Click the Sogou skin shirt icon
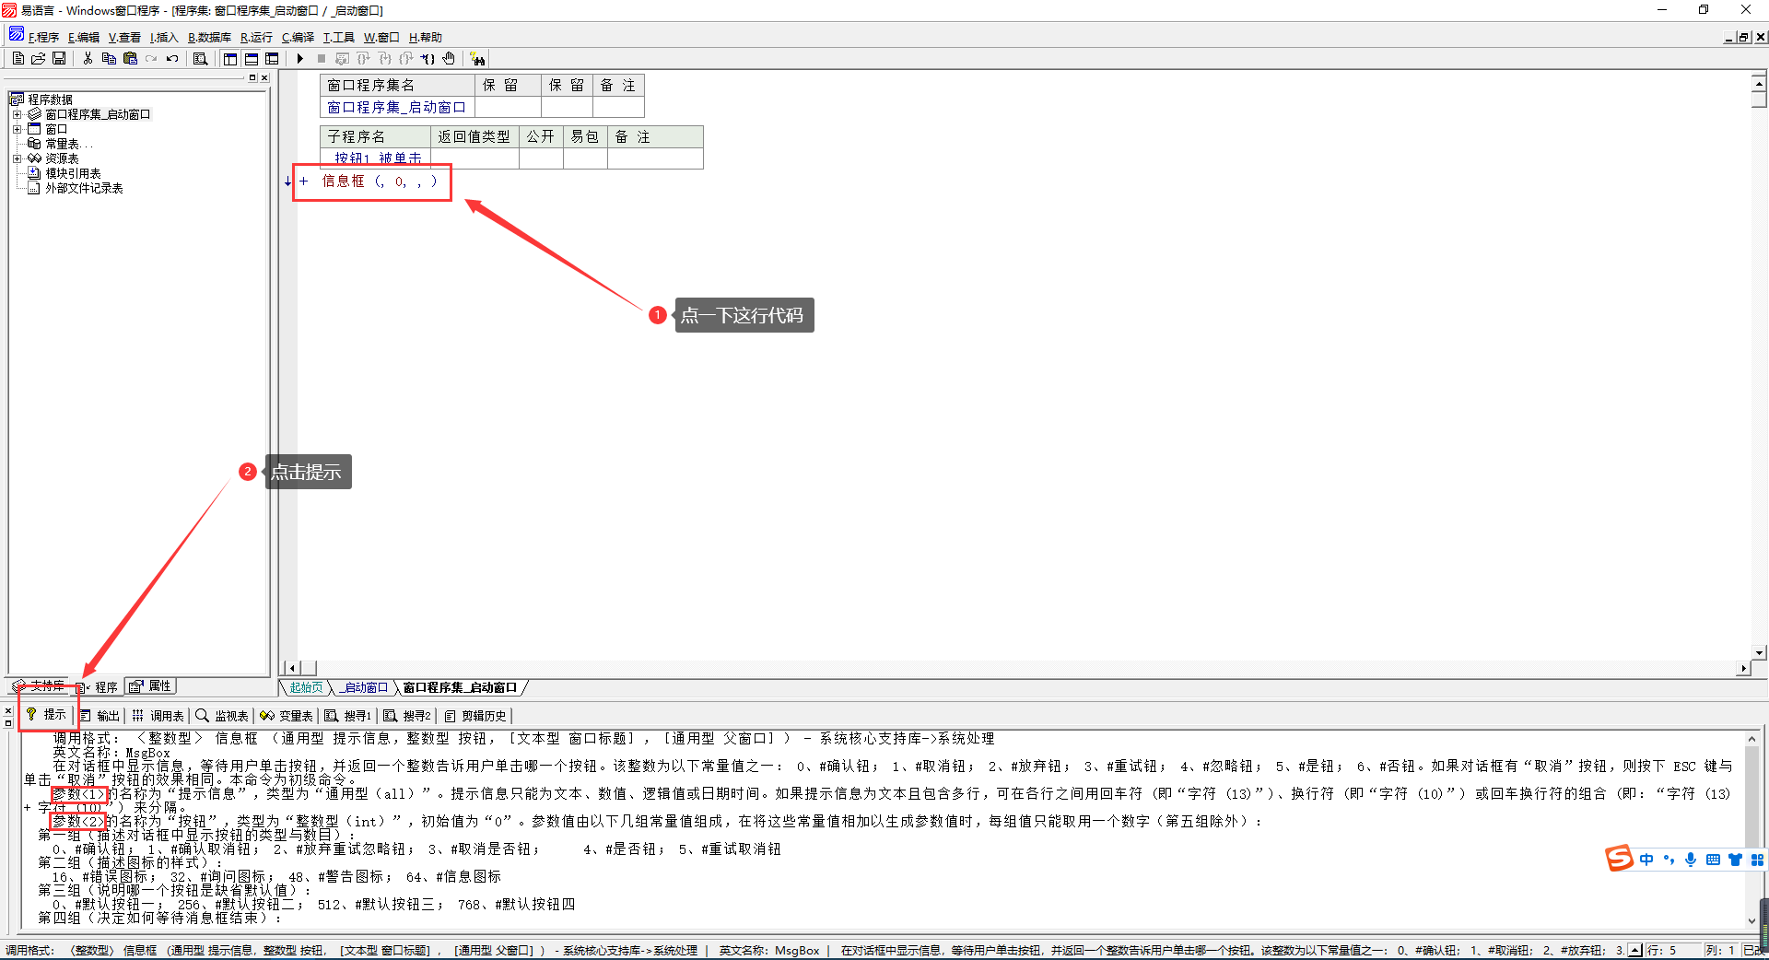The height and width of the screenshot is (960, 1769). pyautogui.click(x=1735, y=859)
